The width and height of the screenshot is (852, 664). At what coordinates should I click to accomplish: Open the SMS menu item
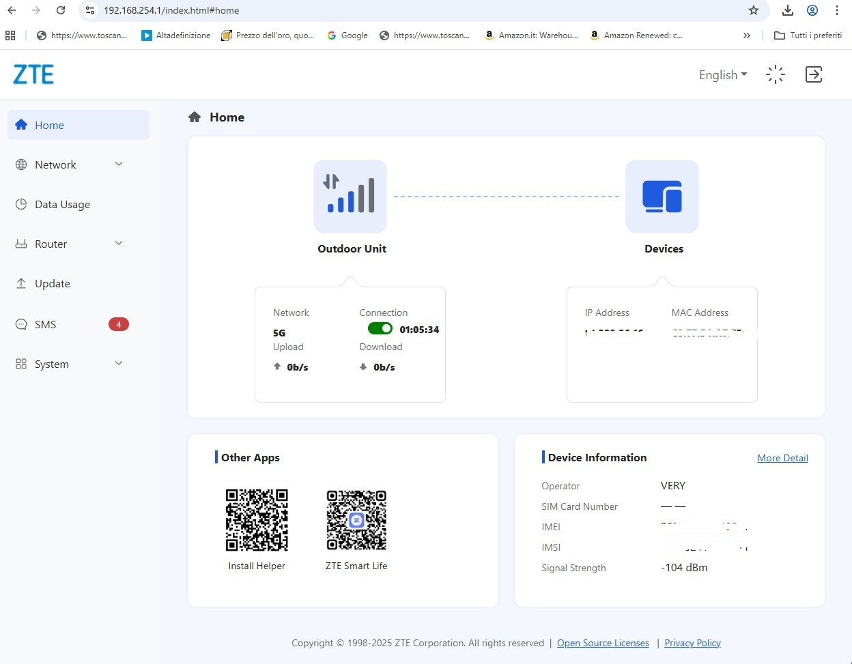46,324
